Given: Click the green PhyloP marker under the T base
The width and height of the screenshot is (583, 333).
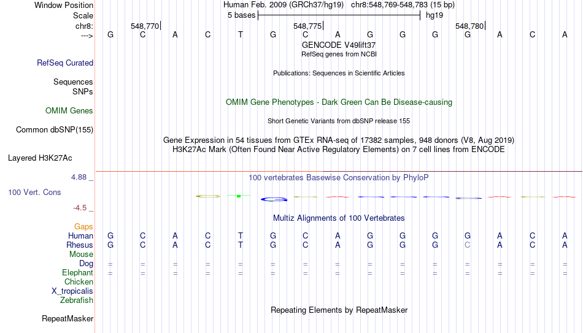Looking at the screenshot, I should (239, 196).
